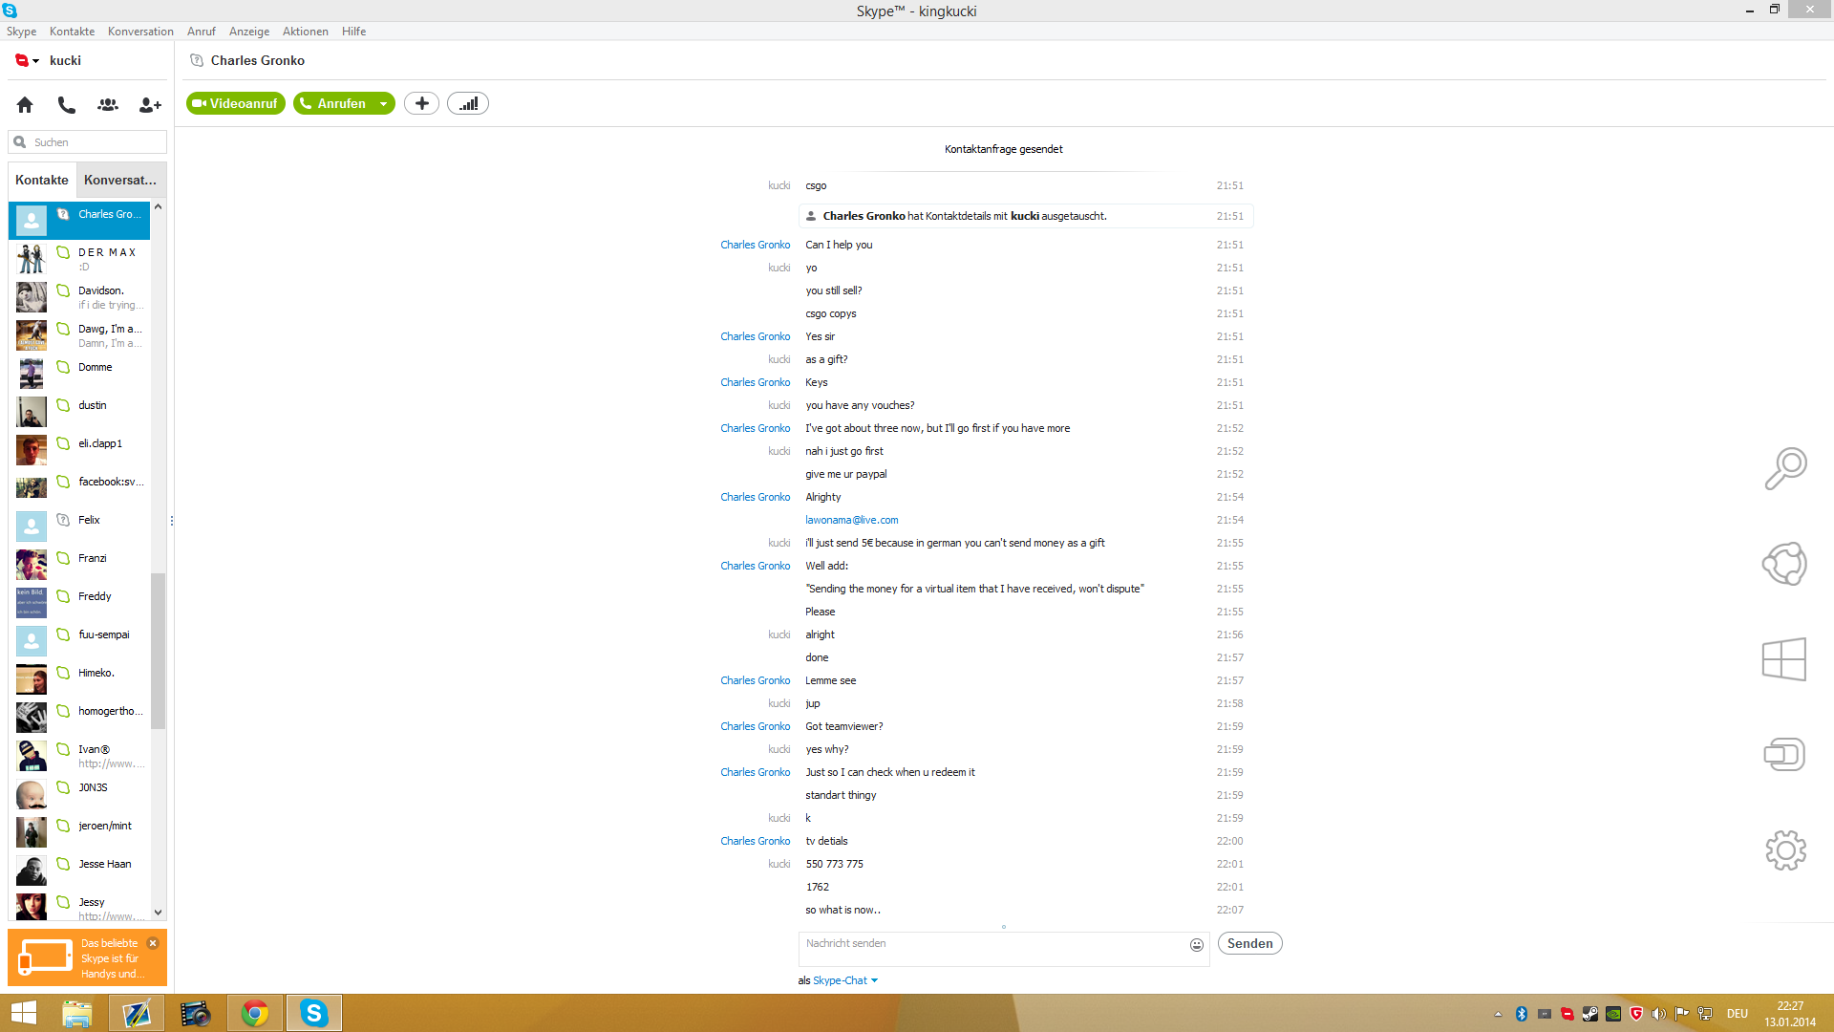
Task: Open the Anzeige menu
Action: coord(249,32)
